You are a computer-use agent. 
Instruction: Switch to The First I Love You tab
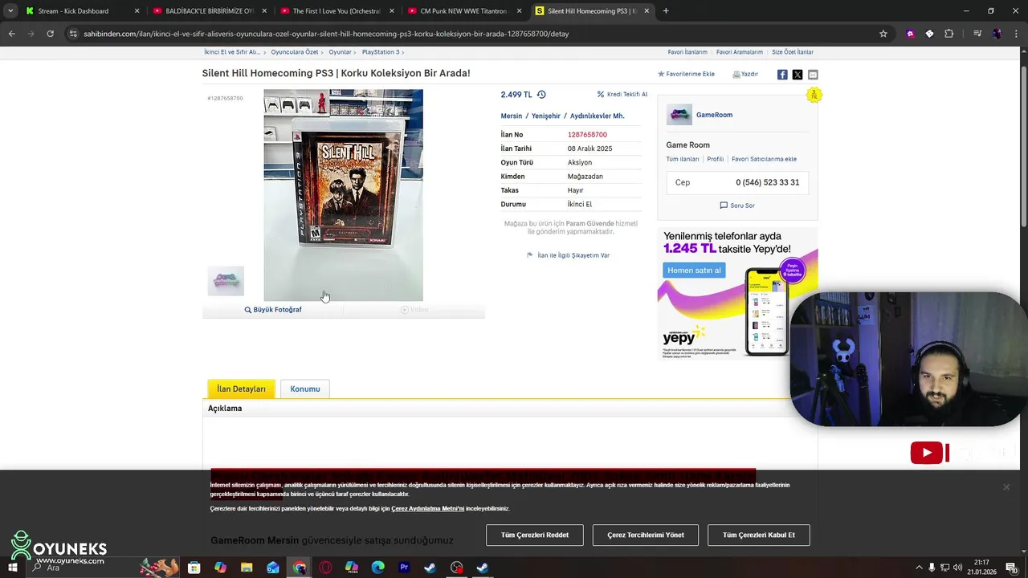(336, 11)
